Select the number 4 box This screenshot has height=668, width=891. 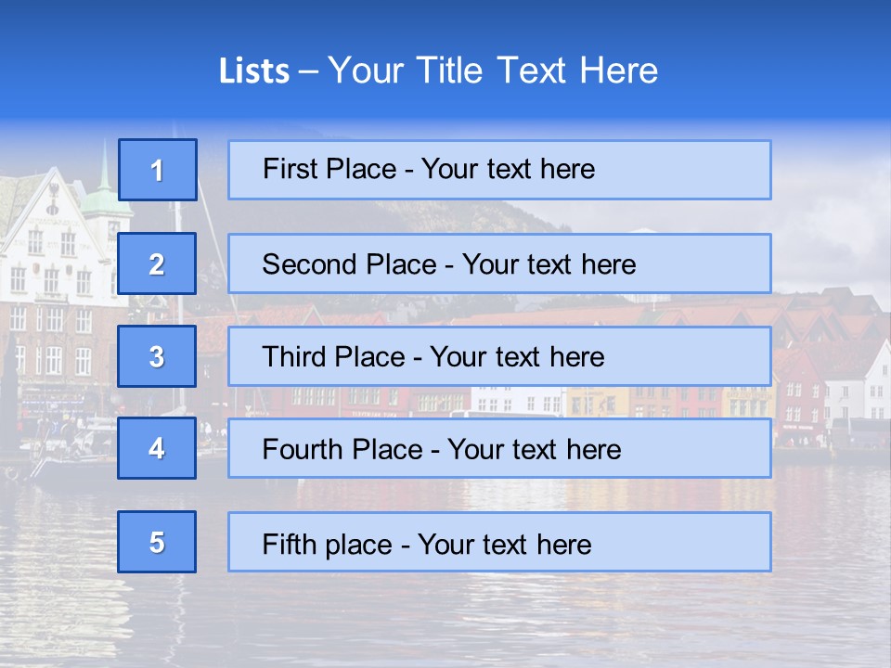point(157,448)
